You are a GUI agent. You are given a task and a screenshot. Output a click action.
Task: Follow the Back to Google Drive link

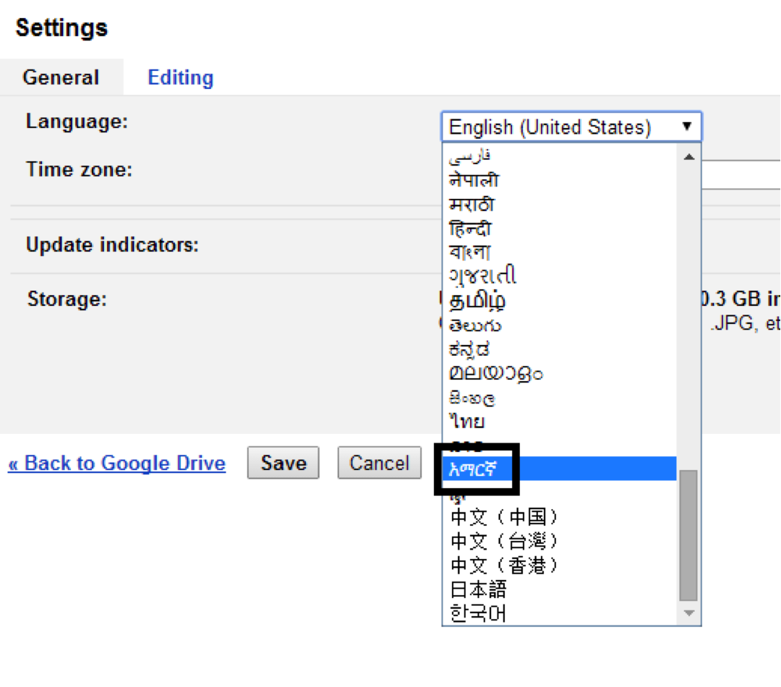[x=117, y=463]
